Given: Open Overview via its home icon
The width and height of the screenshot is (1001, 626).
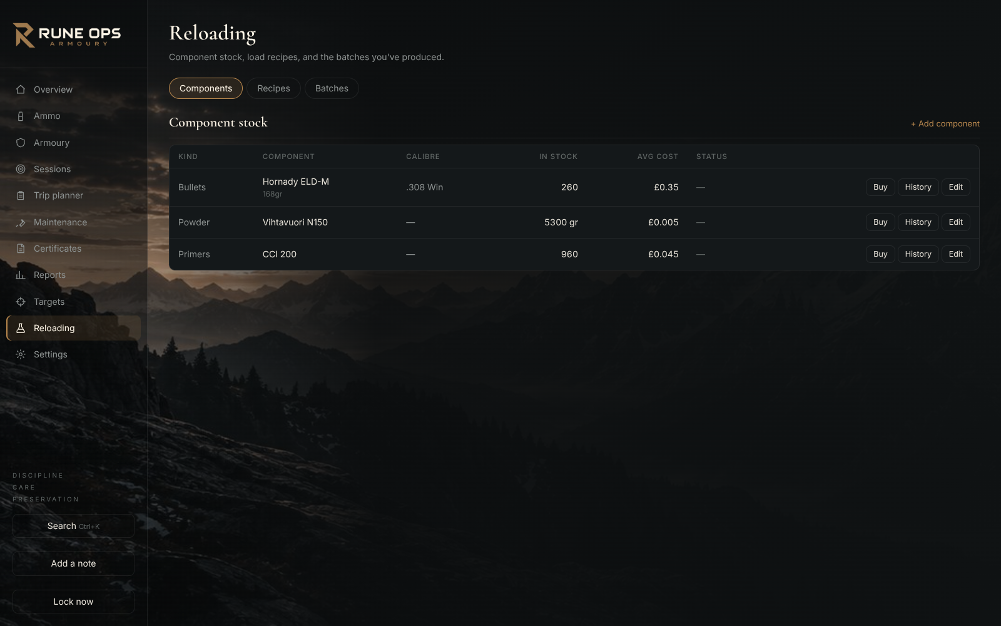Looking at the screenshot, I should click(x=21, y=90).
